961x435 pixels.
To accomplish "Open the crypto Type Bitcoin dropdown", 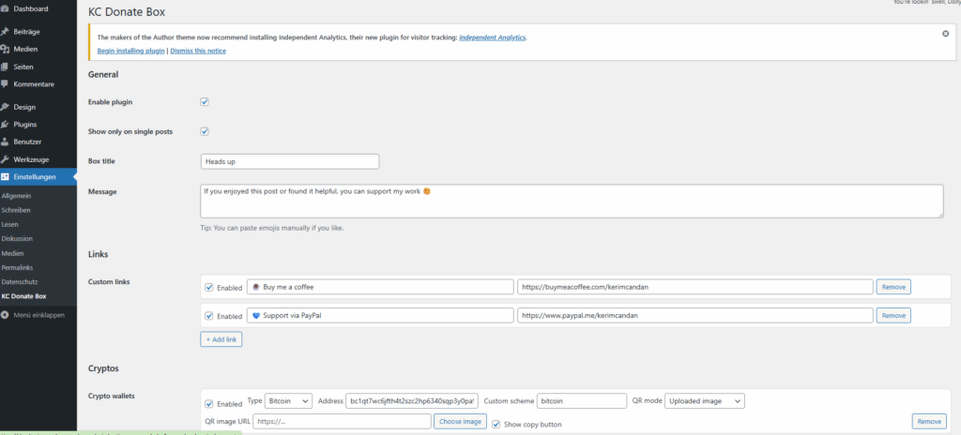I will tap(288, 401).
